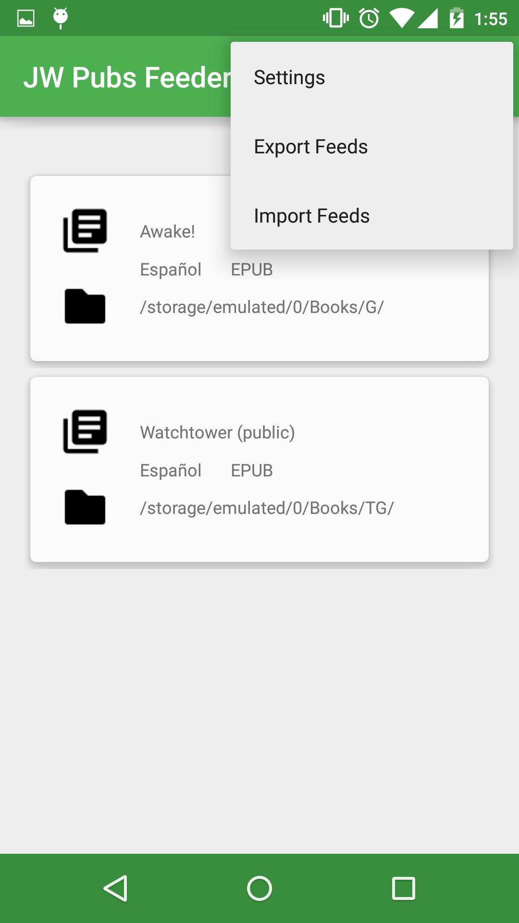Click EPUB format label on Watchtower card

252,471
